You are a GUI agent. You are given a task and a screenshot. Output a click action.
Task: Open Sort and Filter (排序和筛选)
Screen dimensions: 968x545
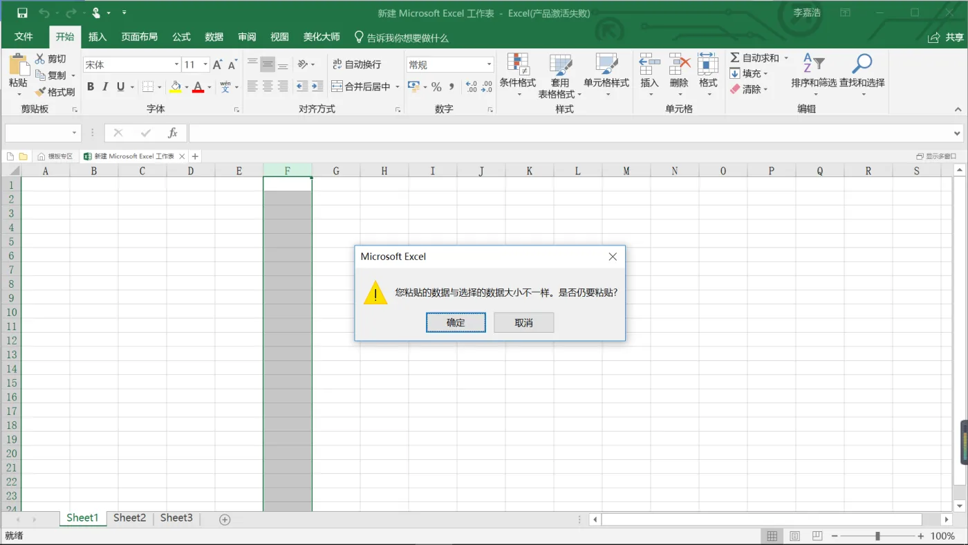point(814,74)
